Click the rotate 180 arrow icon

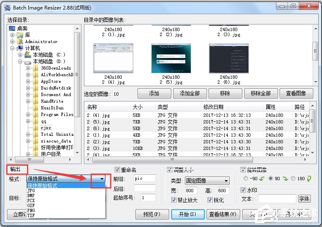[309, 179]
